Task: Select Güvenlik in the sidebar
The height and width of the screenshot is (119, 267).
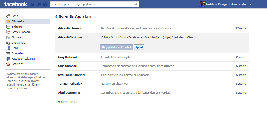Action: coord(27,21)
